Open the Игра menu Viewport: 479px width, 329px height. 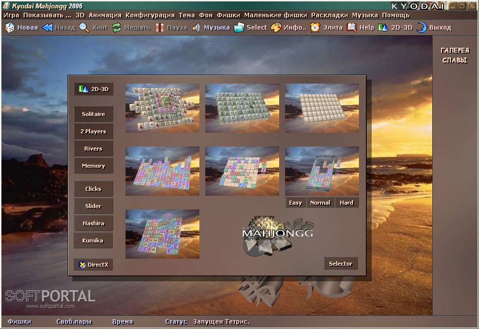coord(11,15)
